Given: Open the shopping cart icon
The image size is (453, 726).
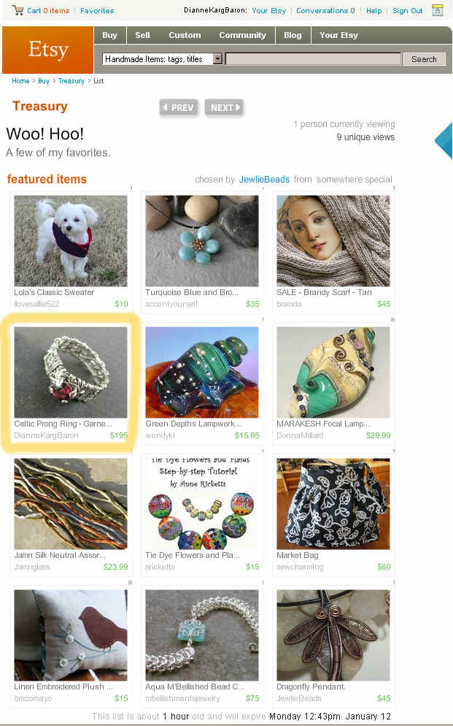Looking at the screenshot, I should point(18,9).
